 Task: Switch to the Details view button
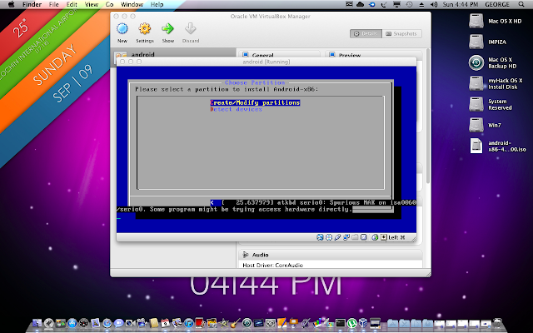click(x=366, y=33)
